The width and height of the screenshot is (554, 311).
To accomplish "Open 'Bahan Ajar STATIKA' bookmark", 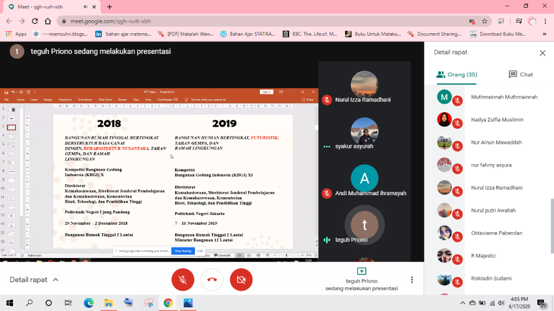I will click(248, 34).
